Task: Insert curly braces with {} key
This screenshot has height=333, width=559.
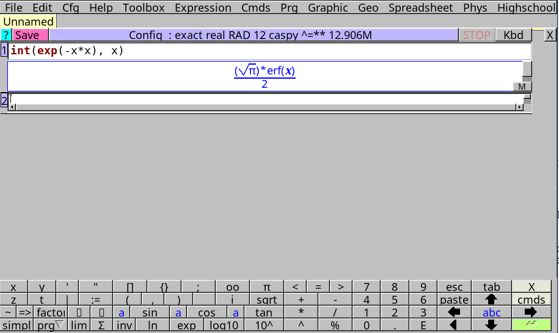Action: point(164,287)
